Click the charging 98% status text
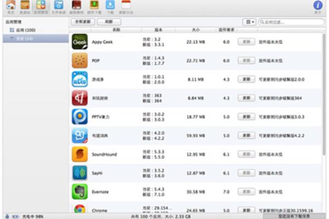329x219 pixels. point(33,216)
